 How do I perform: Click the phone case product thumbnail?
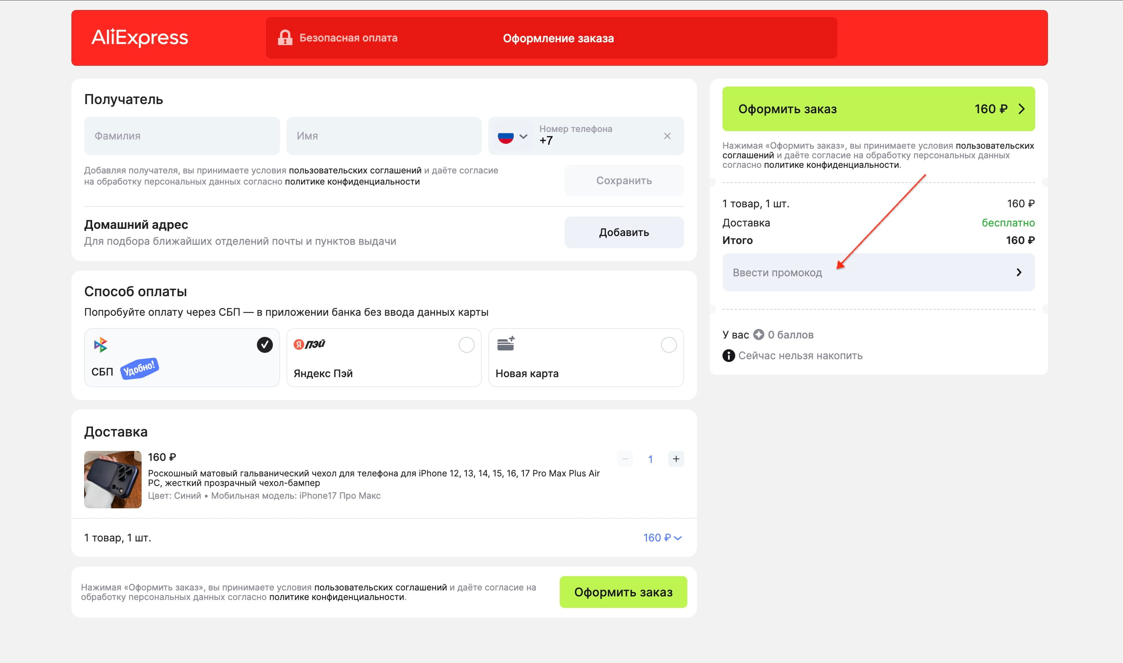click(112, 479)
